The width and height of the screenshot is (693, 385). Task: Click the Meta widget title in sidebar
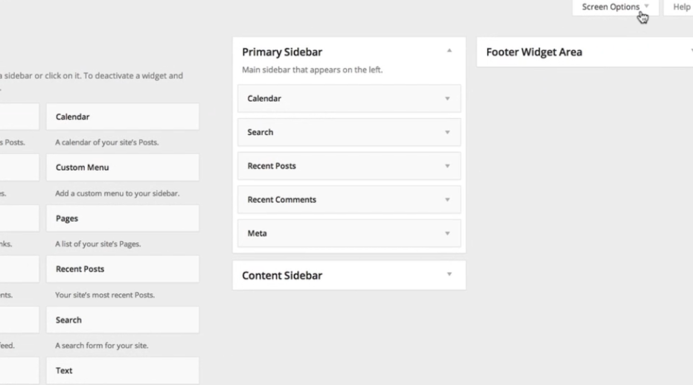pos(257,233)
